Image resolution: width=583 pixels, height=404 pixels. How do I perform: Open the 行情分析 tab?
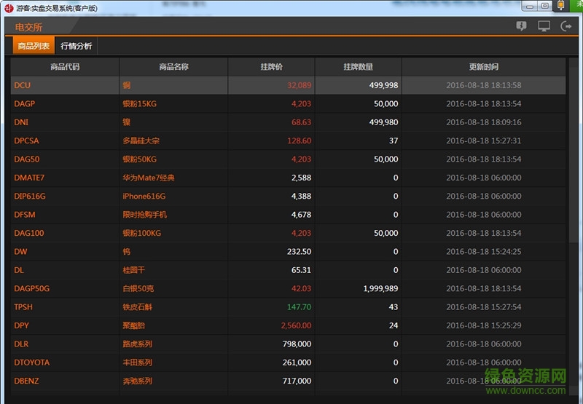pos(77,46)
